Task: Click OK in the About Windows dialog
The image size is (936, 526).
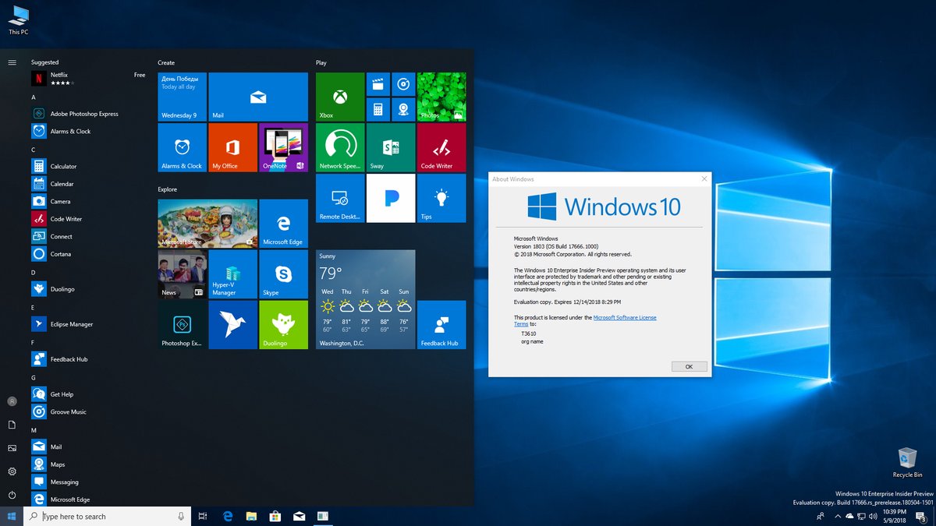Action: coord(689,365)
